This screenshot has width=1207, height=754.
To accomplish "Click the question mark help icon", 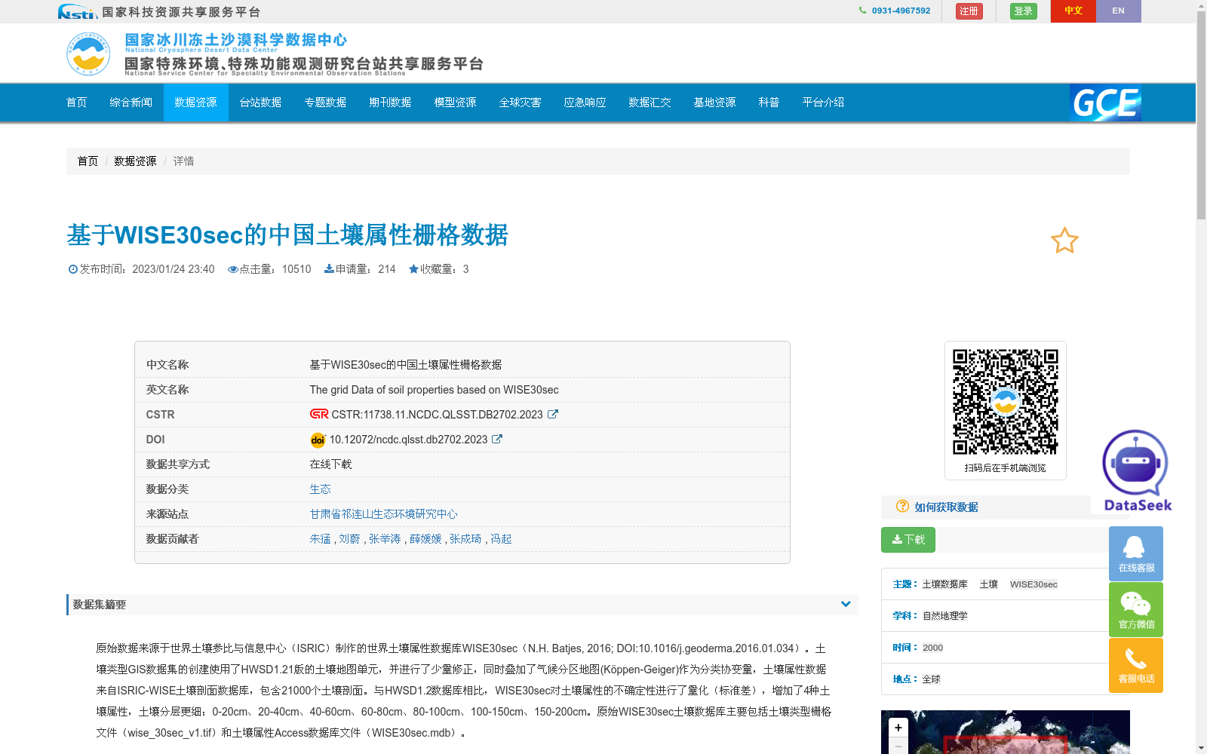I will coord(902,506).
